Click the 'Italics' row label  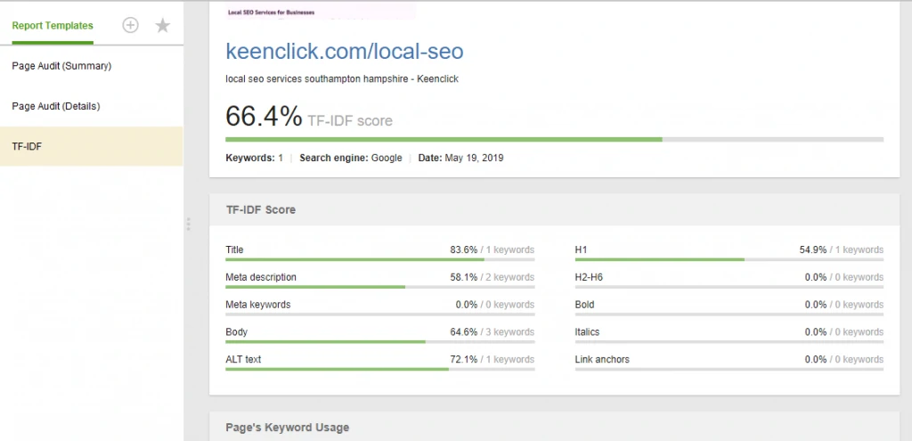(587, 331)
